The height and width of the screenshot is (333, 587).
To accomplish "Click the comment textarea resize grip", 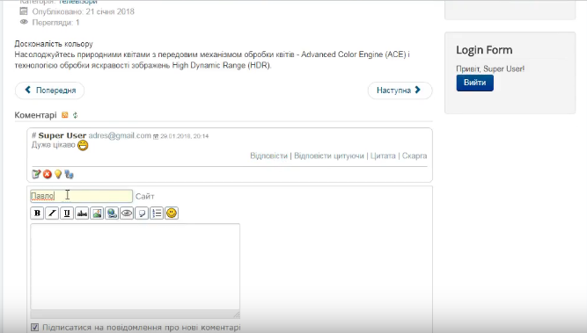I will 237,315.
